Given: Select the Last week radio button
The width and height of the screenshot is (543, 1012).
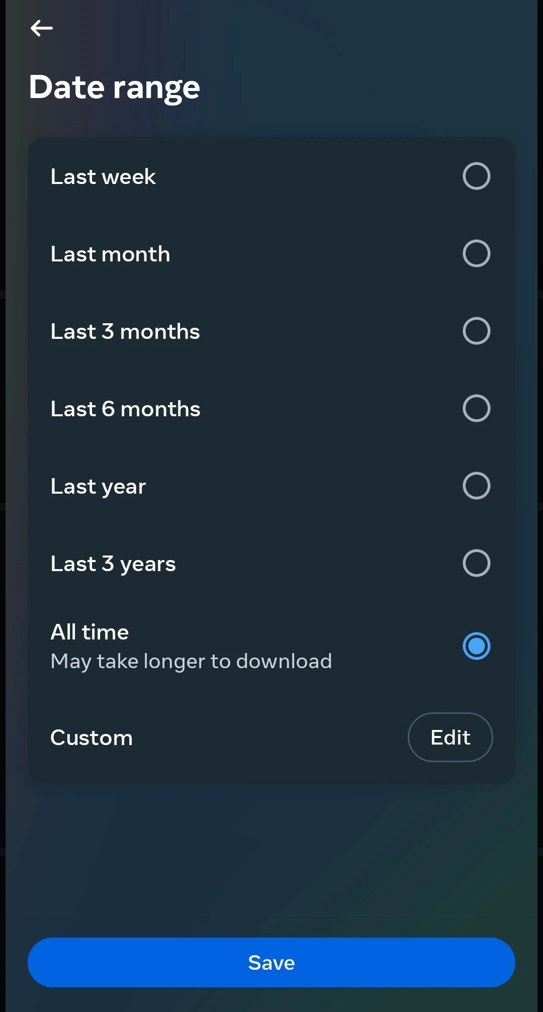Looking at the screenshot, I should pyautogui.click(x=476, y=176).
